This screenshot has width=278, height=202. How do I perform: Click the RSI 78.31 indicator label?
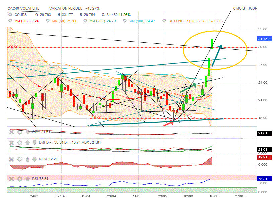click(40, 179)
